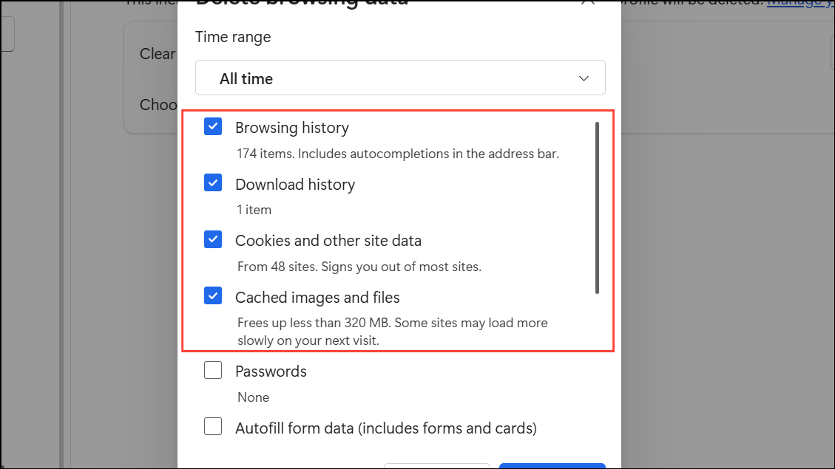835x469 pixels.
Task: Uncheck the Browsing history checkbox
Action: coord(213,127)
